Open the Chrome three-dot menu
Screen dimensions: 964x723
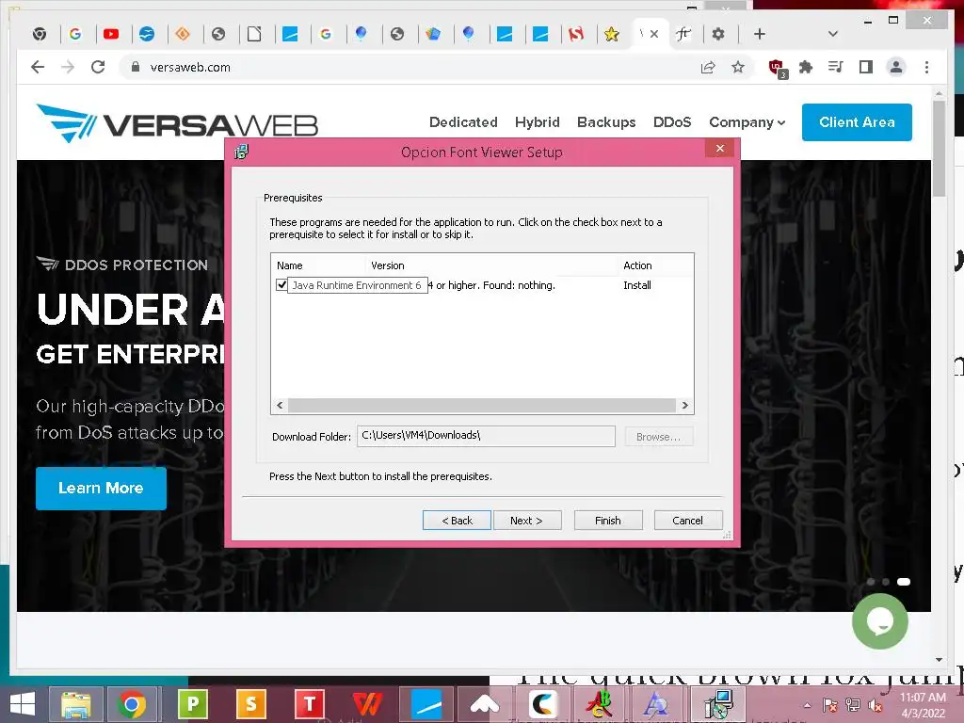(926, 67)
